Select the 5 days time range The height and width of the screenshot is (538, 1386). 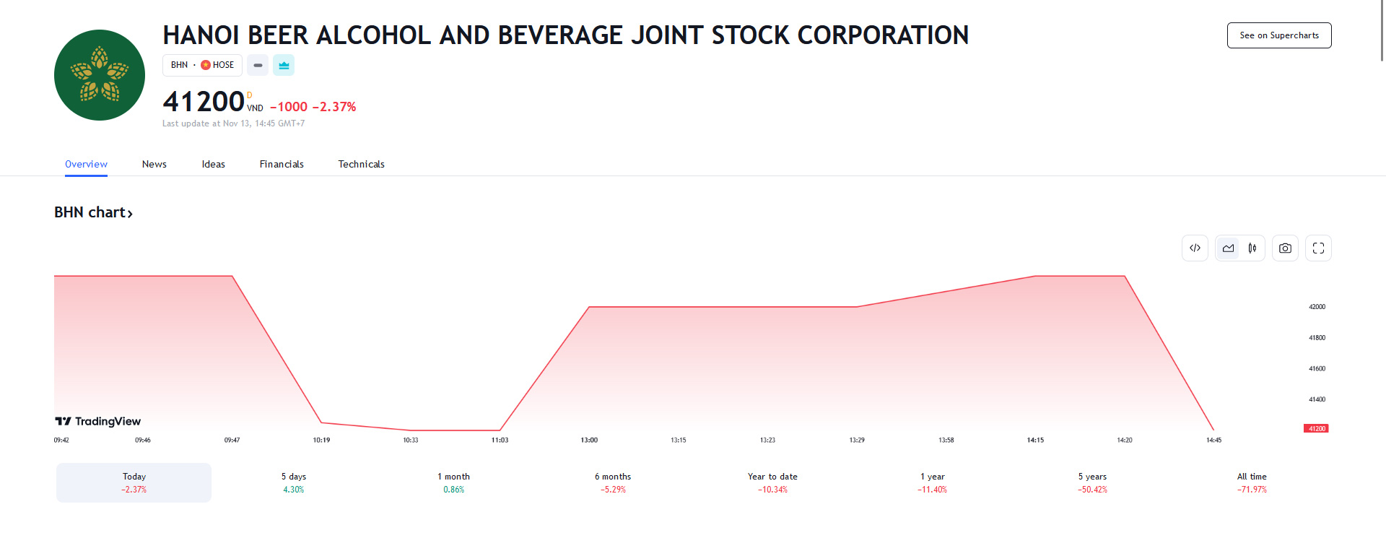tap(294, 482)
